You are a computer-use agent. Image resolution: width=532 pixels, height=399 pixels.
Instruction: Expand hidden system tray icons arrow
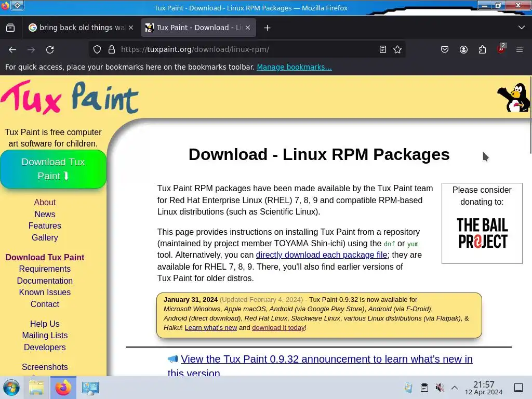pyautogui.click(x=455, y=388)
